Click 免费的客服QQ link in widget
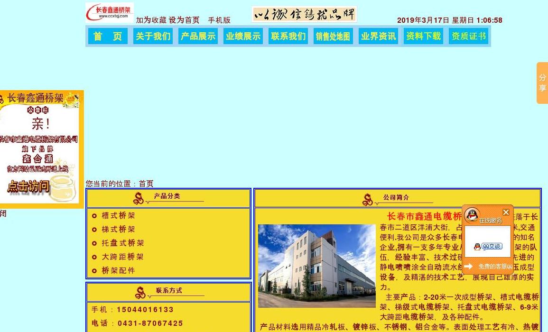548x332 pixels. (495, 266)
